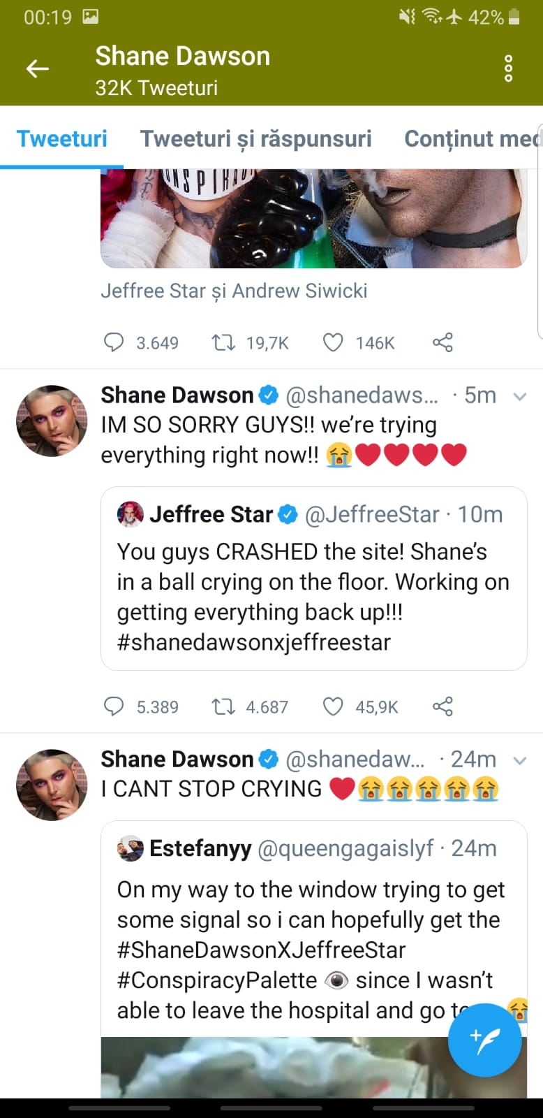Open the #shanedawsonxjeffreestar hashtag

(255, 642)
